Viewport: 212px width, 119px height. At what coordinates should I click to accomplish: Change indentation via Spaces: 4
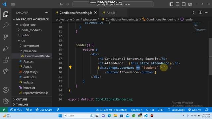pos(136,110)
